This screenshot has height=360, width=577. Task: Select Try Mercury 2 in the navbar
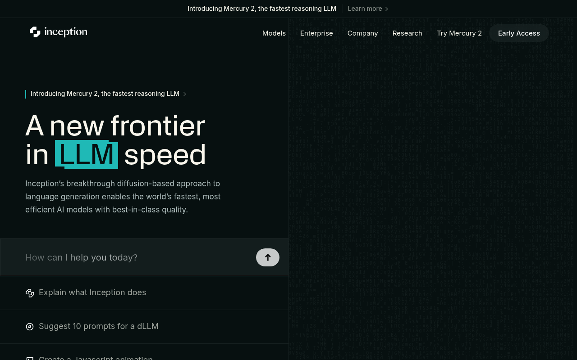459,33
